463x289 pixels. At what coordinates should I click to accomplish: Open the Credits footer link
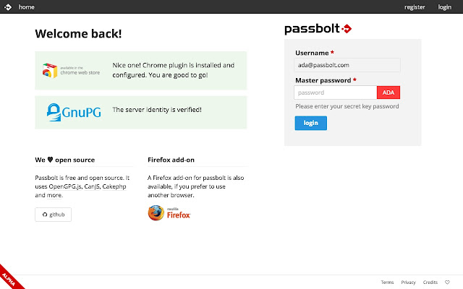pyautogui.click(x=430, y=282)
